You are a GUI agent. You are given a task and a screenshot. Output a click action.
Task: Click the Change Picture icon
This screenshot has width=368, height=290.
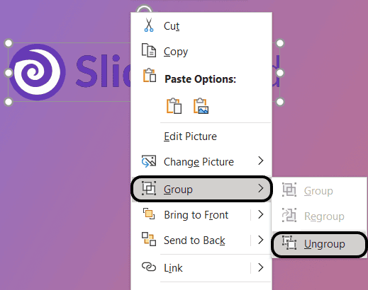(x=149, y=161)
